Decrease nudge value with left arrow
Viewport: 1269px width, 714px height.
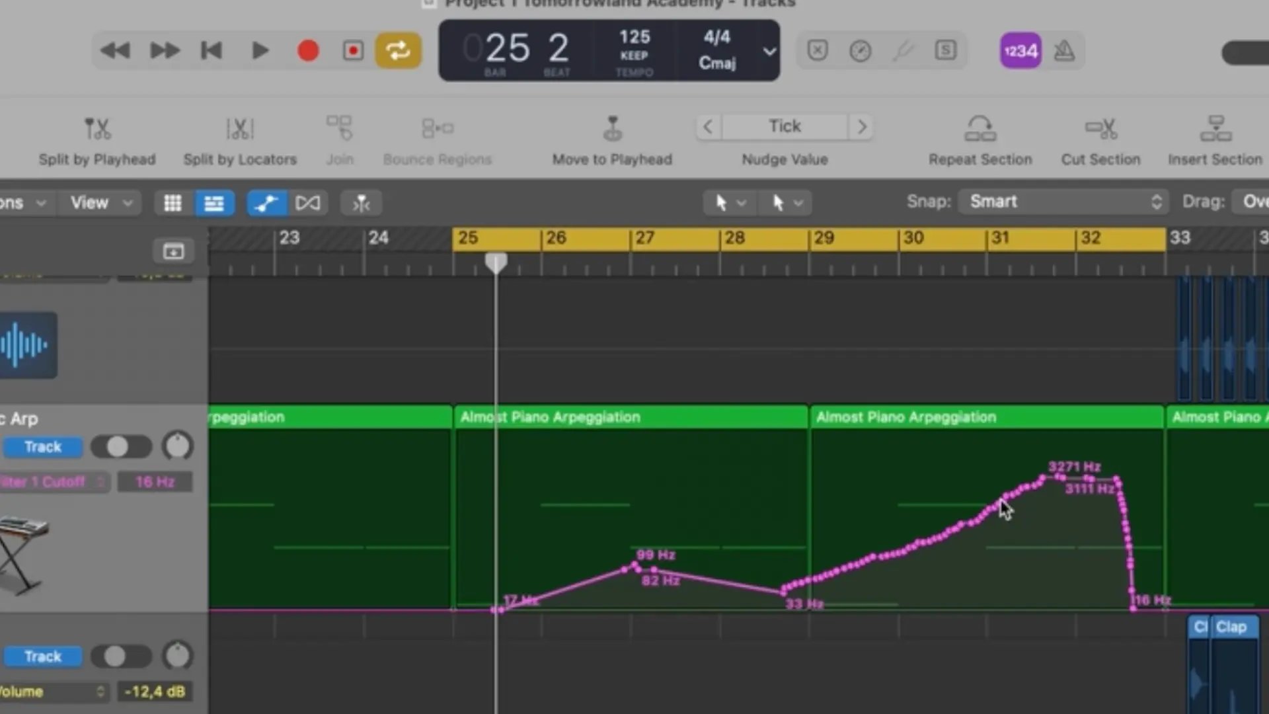point(708,126)
